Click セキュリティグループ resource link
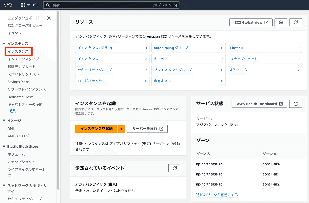The width and height of the screenshot is (309, 203). pyautogui.click(x=95, y=70)
